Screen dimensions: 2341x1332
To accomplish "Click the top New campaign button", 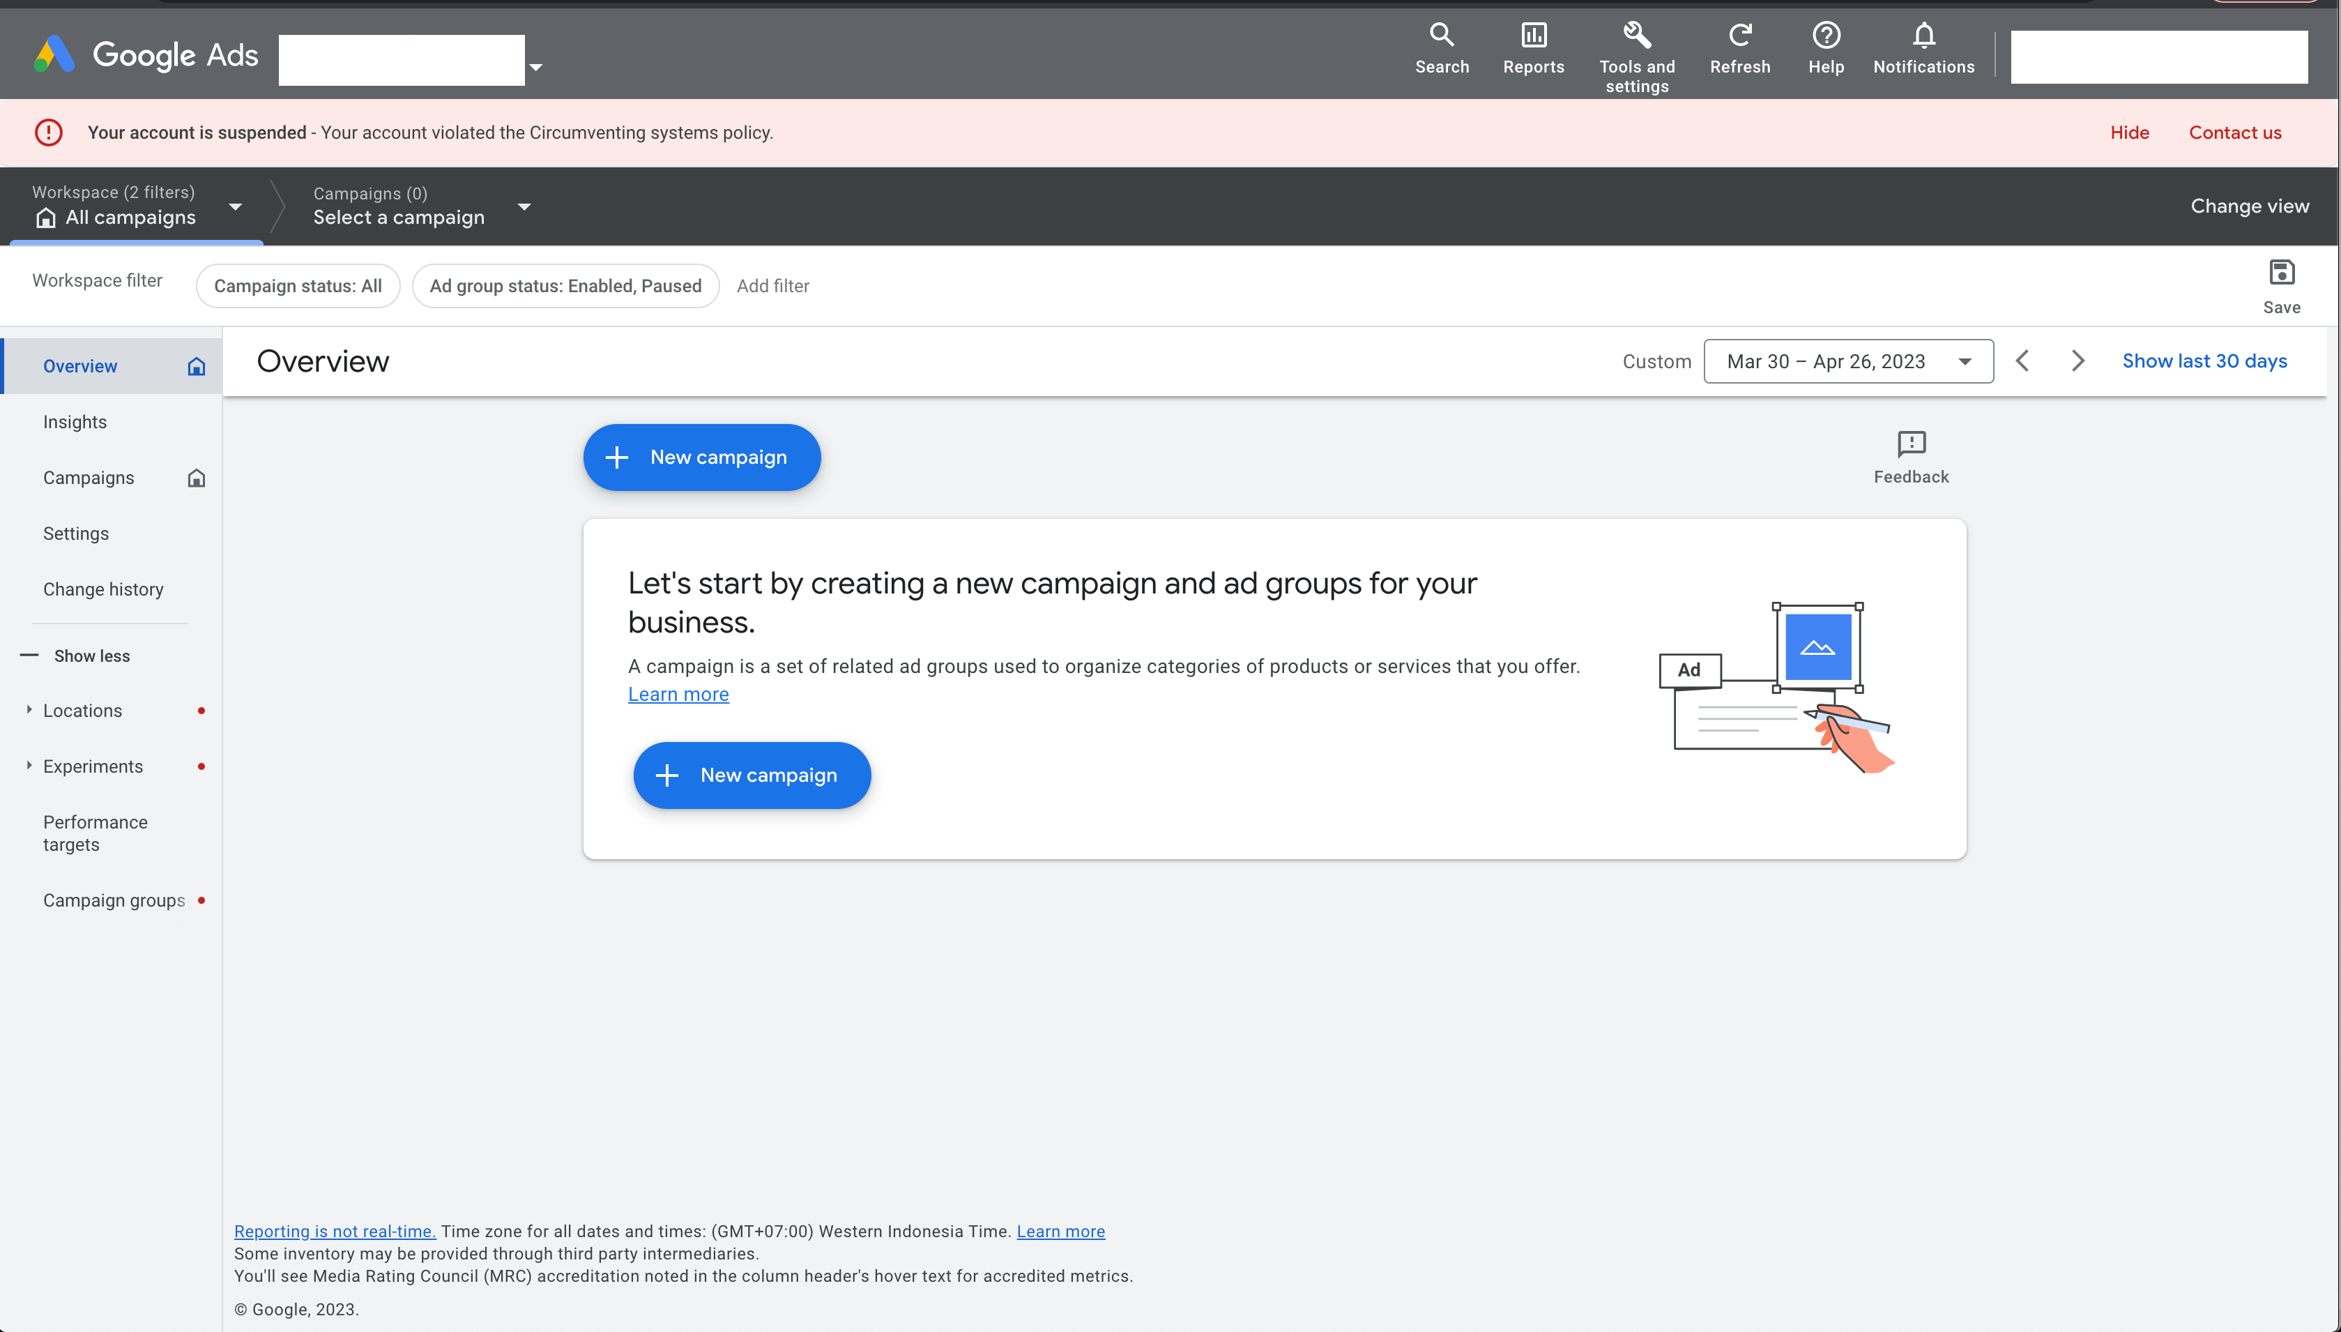I will click(x=701, y=457).
